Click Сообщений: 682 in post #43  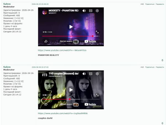click(12, 79)
